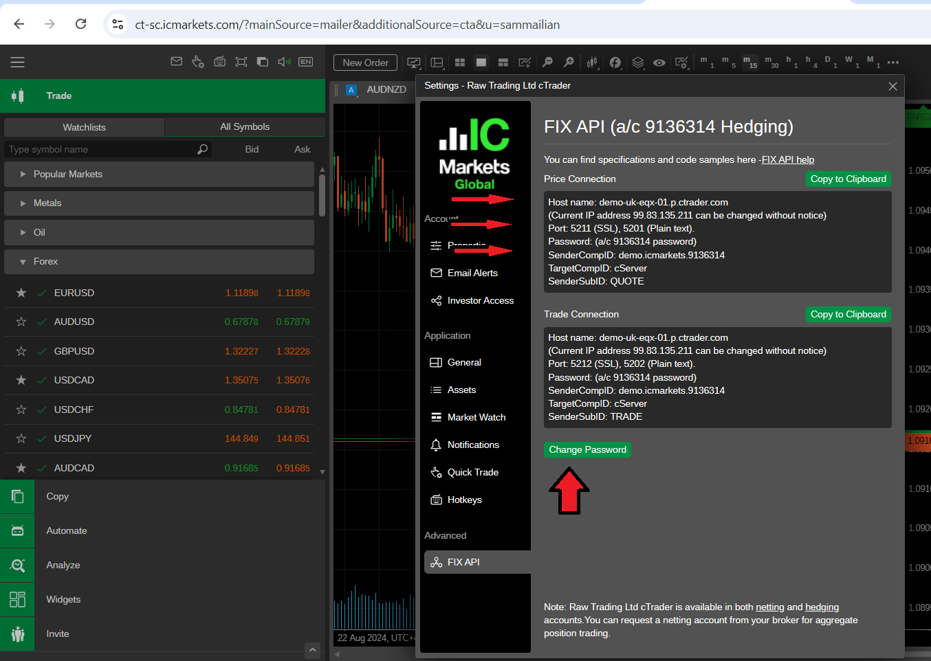The image size is (931, 661).
Task: Click the Facebook share icon
Action: coord(615,63)
